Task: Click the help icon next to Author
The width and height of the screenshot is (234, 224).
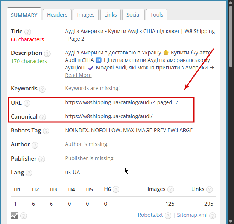Action: (35, 145)
